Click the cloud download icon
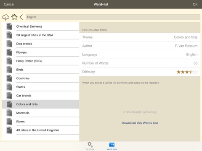 [5, 17]
